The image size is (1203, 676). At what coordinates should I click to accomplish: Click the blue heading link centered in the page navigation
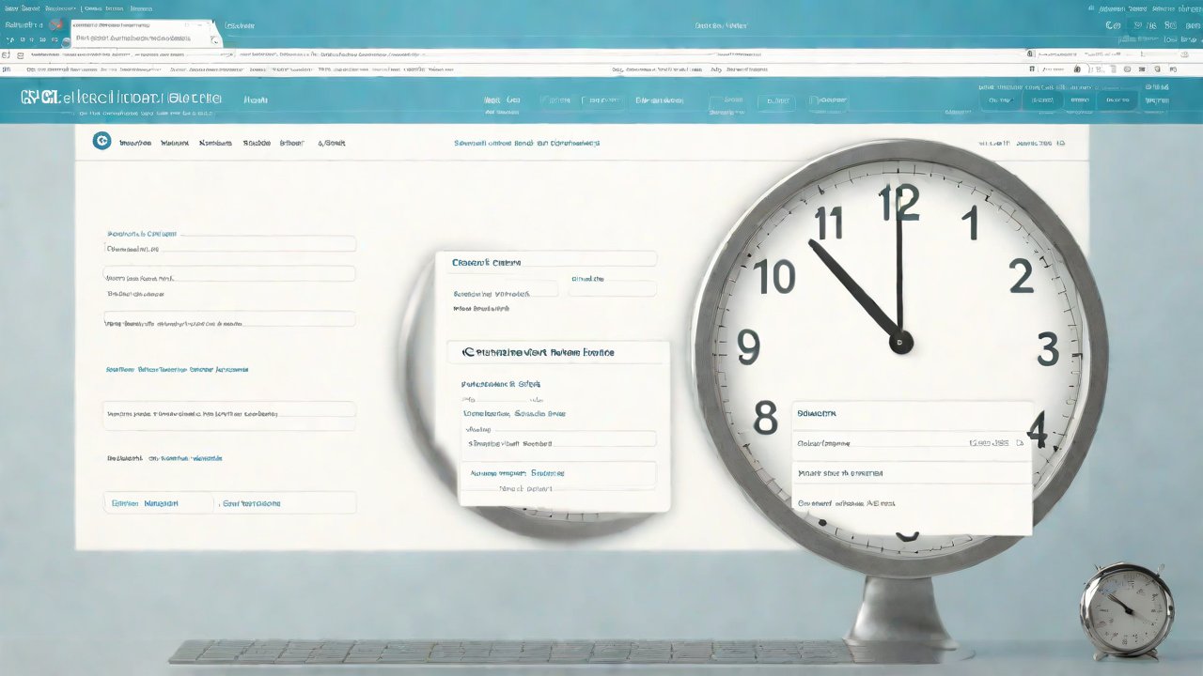[526, 144]
